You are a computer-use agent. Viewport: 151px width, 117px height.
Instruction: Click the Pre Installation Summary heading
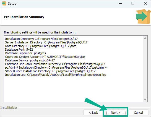(x=24, y=17)
